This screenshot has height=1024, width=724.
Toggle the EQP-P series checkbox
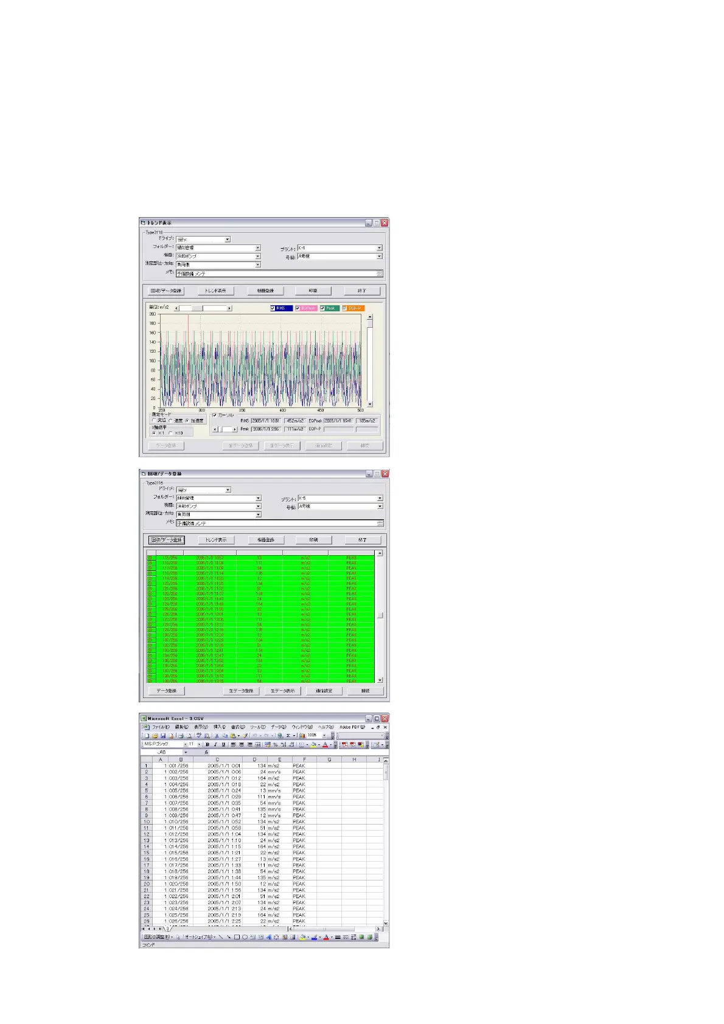[x=345, y=308]
